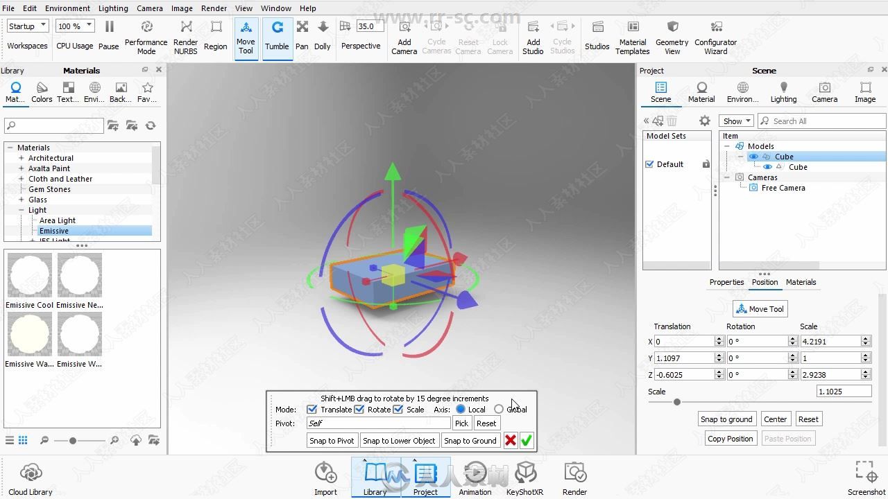The width and height of the screenshot is (888, 499).
Task: Click Snap to Lower Object button
Action: 399,441
